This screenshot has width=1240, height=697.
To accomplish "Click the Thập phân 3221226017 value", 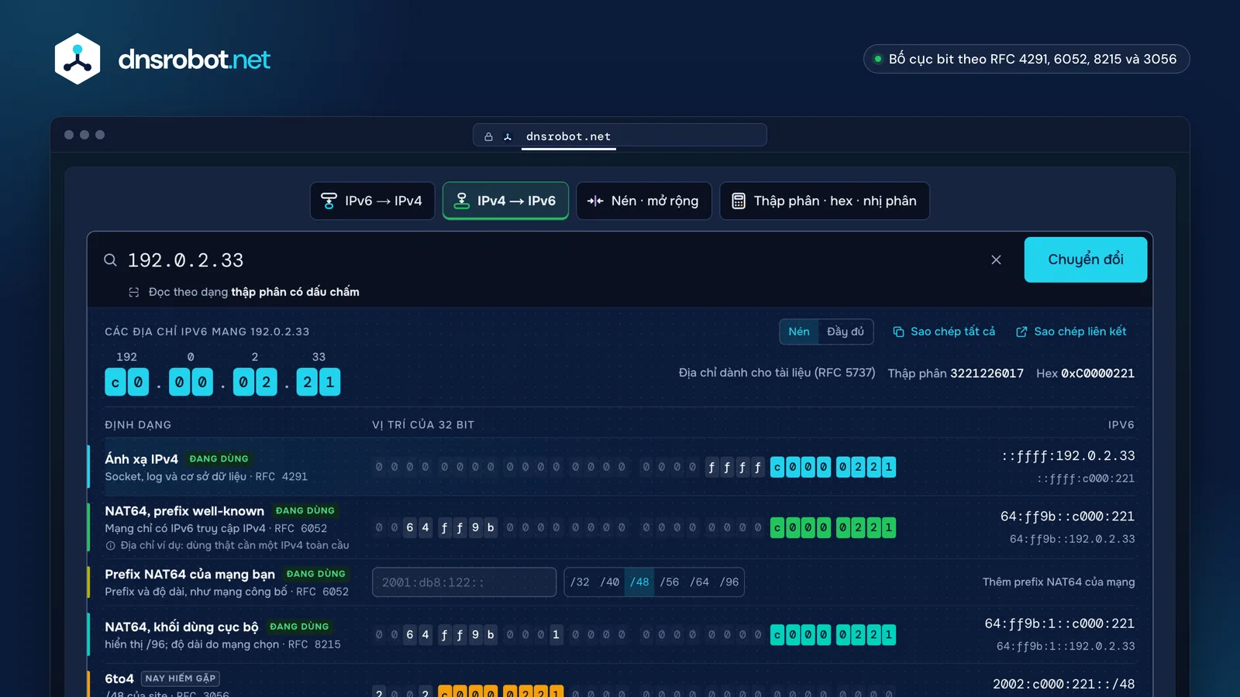I will click(956, 373).
